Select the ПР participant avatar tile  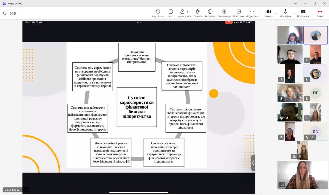[x=315, y=93]
